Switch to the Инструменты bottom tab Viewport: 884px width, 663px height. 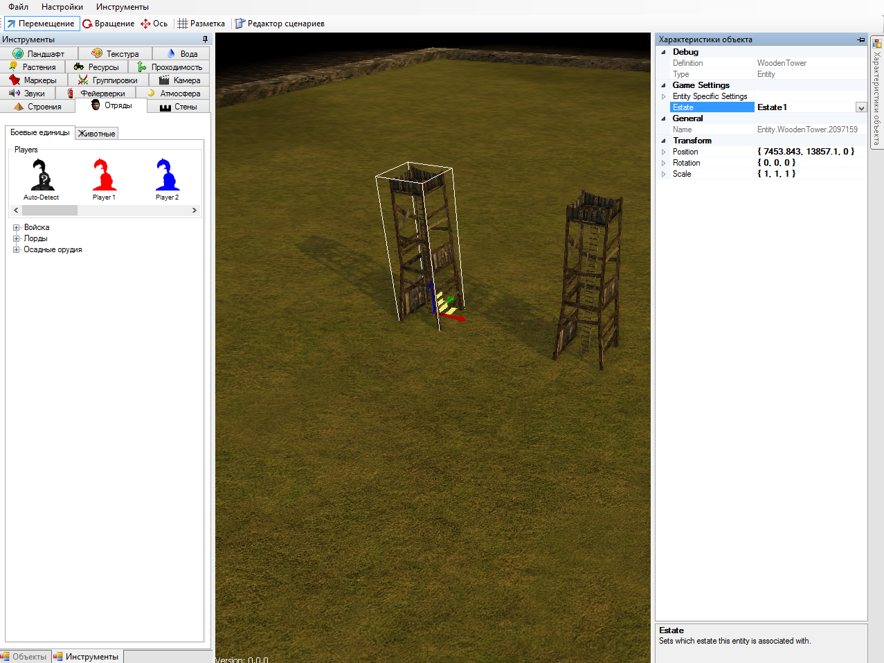[87, 657]
